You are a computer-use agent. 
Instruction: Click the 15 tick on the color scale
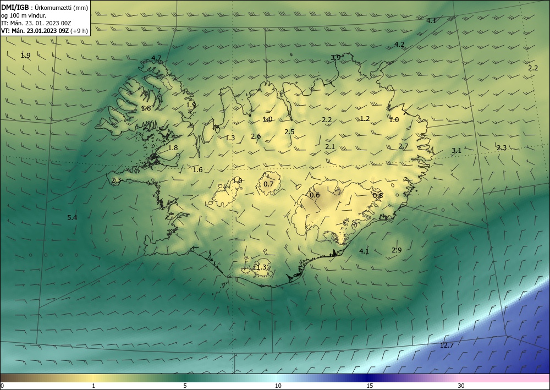[370, 386]
